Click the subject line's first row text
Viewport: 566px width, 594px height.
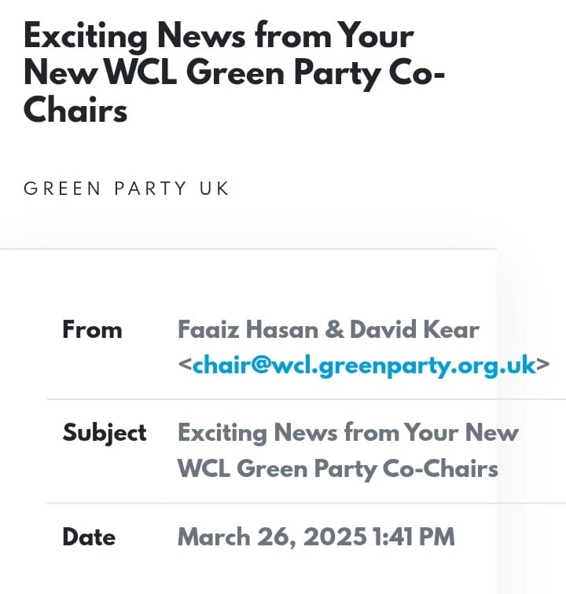click(348, 433)
